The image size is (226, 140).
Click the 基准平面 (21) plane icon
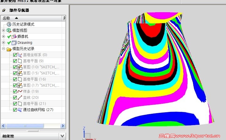[20, 104]
